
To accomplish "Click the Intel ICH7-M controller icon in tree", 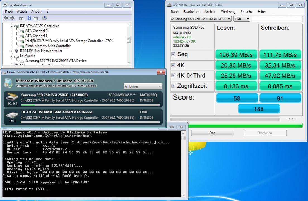I will point(21,41).
